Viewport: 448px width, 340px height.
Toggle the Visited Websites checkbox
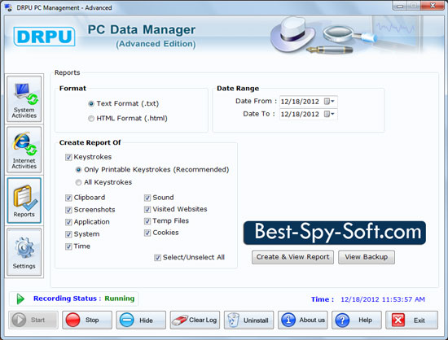[147, 209]
